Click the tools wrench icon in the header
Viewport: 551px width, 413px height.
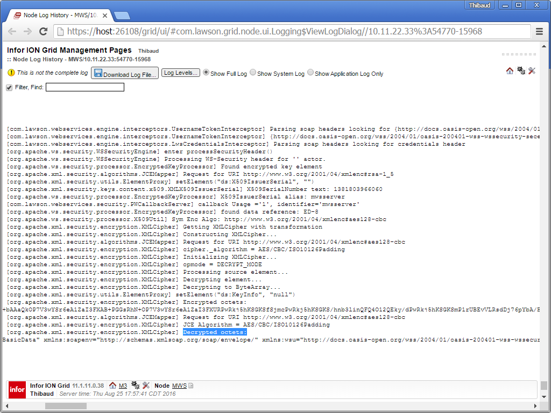click(532, 71)
